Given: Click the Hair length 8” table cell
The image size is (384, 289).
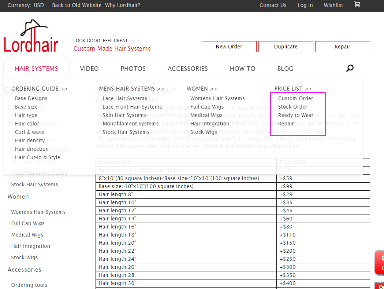Looking at the screenshot, I should coord(186,194).
